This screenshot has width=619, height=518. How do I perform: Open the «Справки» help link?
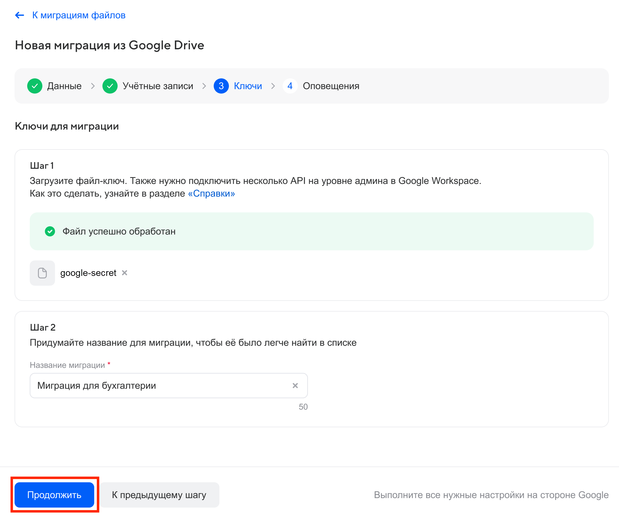point(211,193)
